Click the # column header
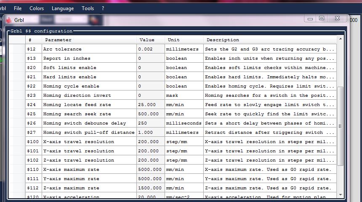Screen dimensions: 362x202 pyautogui.click(x=34, y=40)
